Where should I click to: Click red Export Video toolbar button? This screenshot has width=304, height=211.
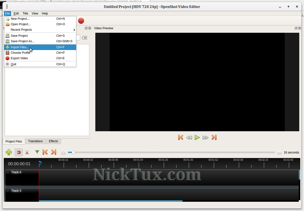pos(81,21)
